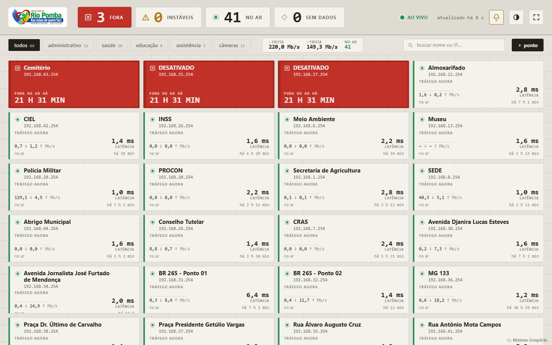
Task: Click the fleet download 220,0 Mb/s value
Action: [x=284, y=47]
